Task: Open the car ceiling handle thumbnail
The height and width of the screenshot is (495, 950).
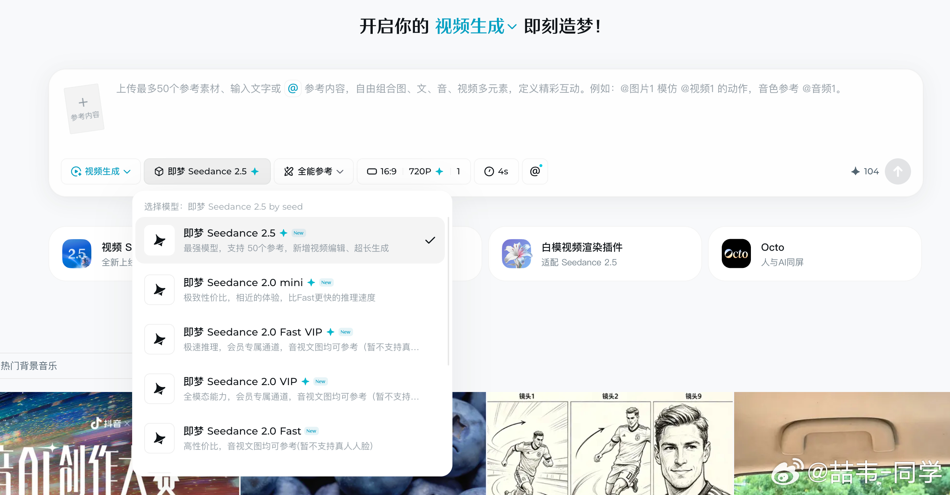Action: [x=842, y=443]
